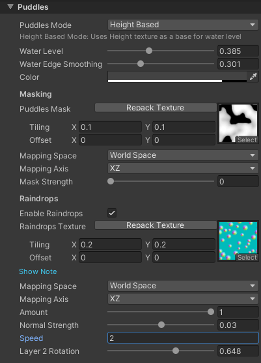Open Raindrops Mapping Space dropdown
Image resolution: width=261 pixels, height=363 pixels.
(x=183, y=286)
